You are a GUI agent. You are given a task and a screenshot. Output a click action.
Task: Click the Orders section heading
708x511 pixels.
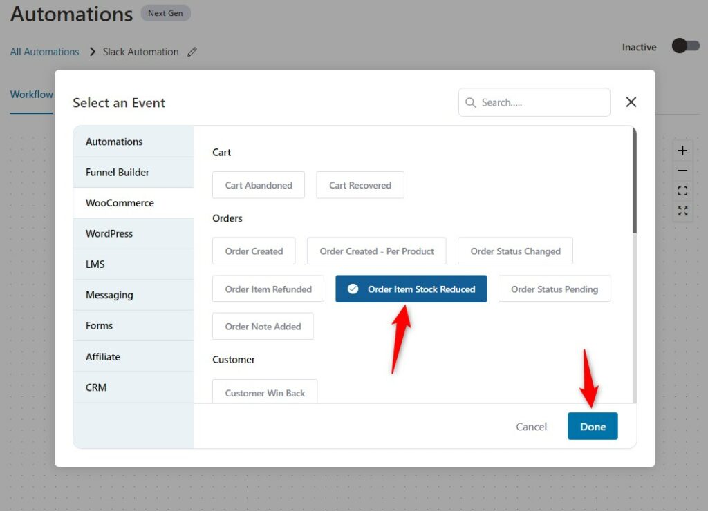click(x=227, y=218)
